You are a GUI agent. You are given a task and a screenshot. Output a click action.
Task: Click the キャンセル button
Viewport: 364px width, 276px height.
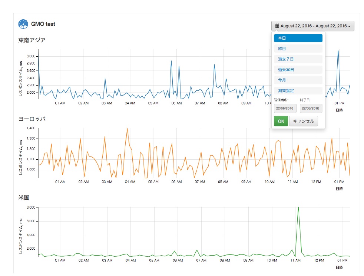[x=304, y=121]
